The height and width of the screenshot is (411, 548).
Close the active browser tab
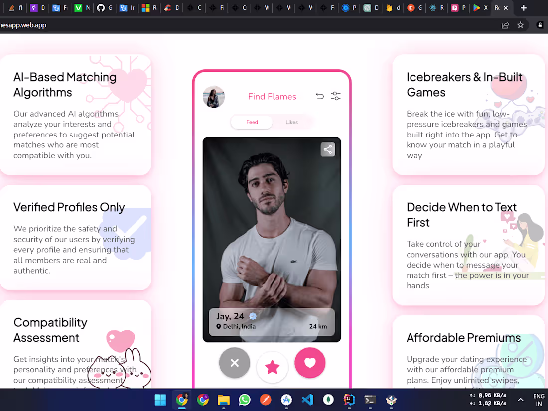505,8
